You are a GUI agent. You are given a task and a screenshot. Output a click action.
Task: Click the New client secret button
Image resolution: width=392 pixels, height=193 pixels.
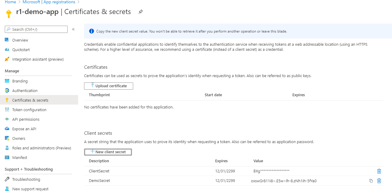(x=108, y=152)
